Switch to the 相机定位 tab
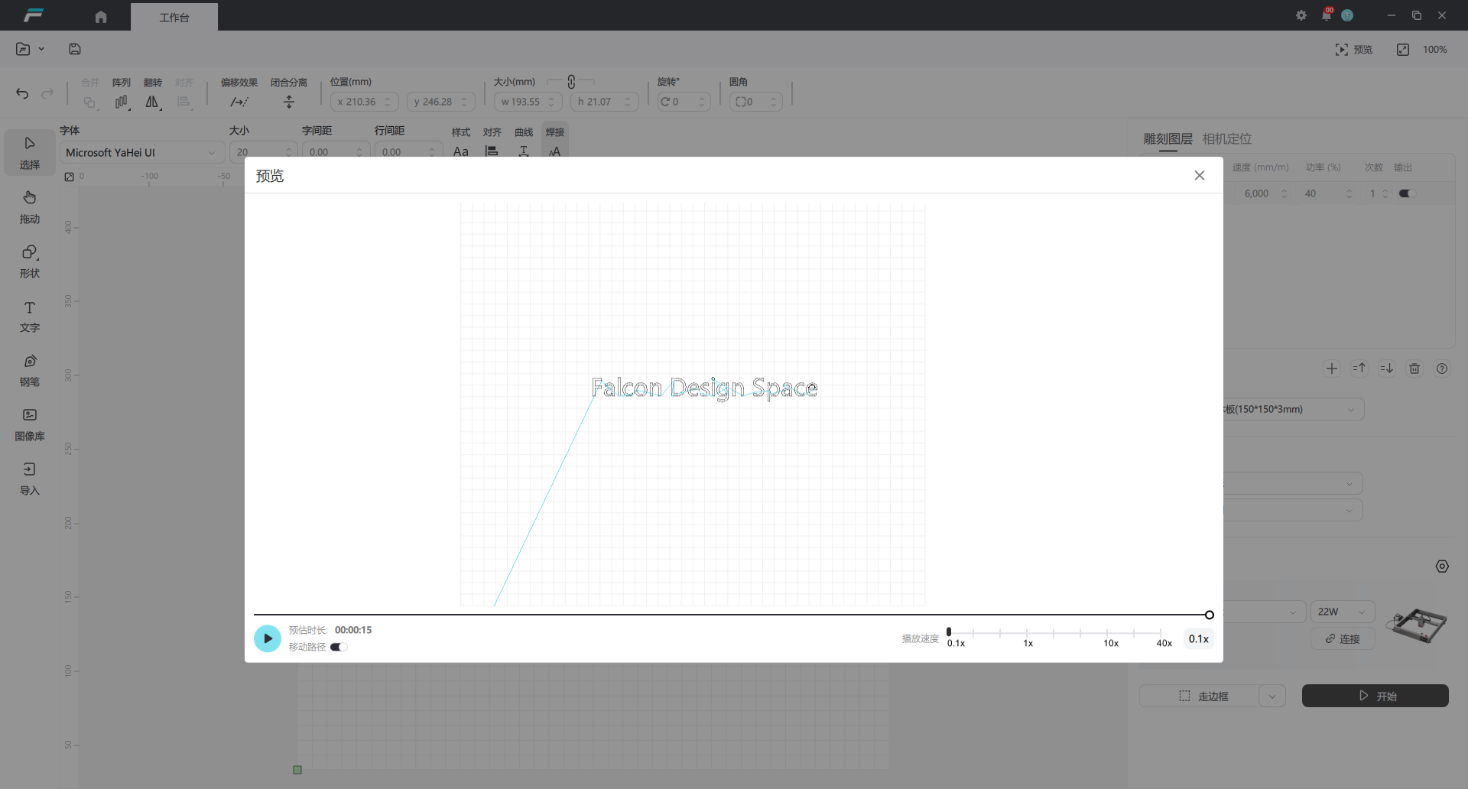Screen dimensions: 1468x789 [x=1226, y=139]
